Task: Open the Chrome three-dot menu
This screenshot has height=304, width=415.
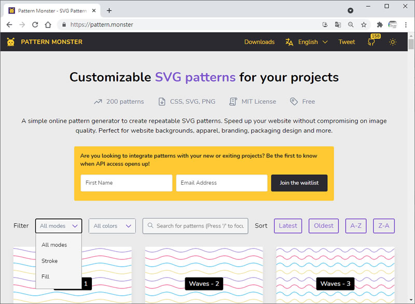Action: pyautogui.click(x=406, y=24)
